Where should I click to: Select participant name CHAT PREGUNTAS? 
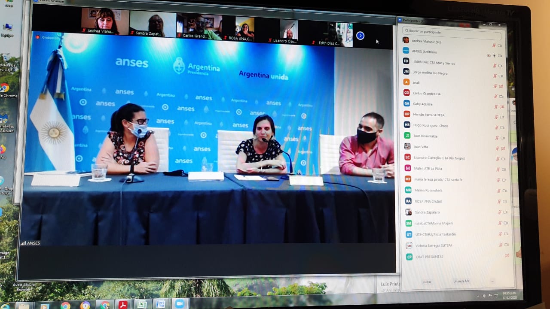point(429,257)
